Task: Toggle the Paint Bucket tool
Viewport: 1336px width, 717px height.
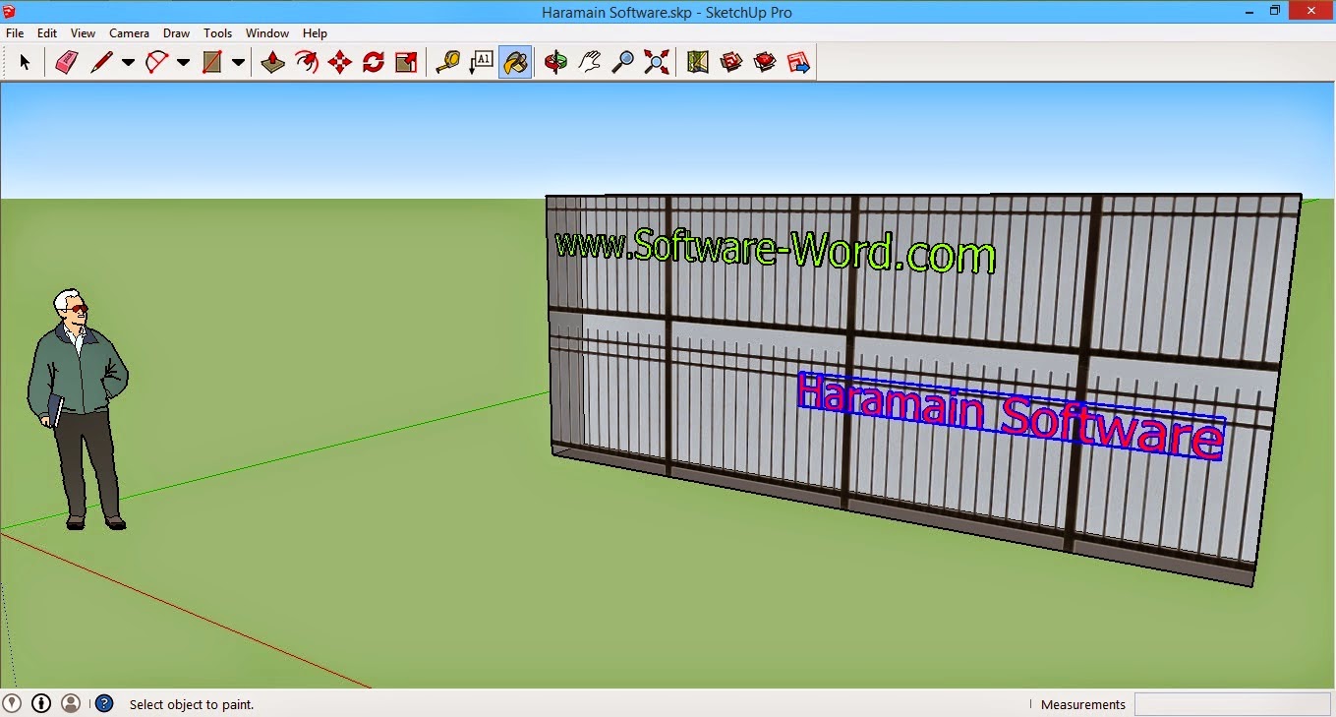Action: (x=515, y=63)
